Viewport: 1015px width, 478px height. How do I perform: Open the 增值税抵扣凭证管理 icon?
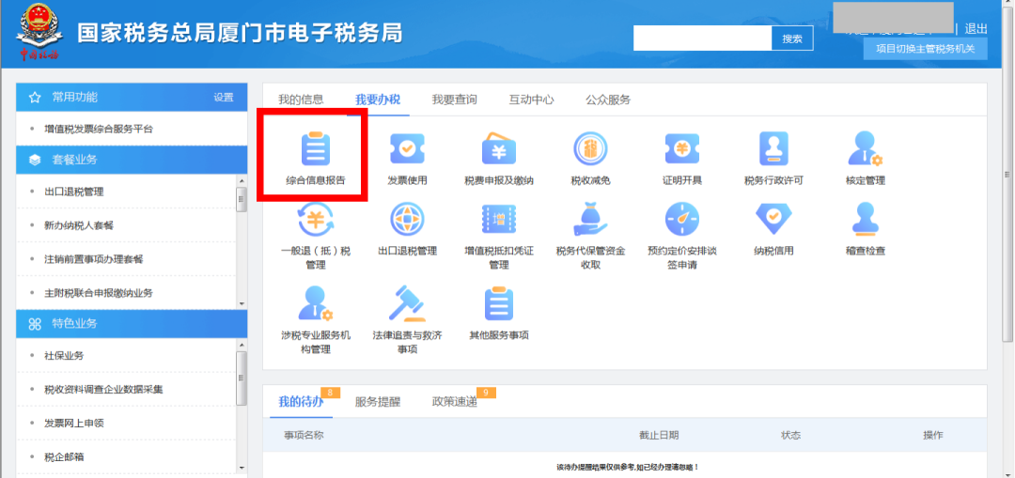point(498,219)
